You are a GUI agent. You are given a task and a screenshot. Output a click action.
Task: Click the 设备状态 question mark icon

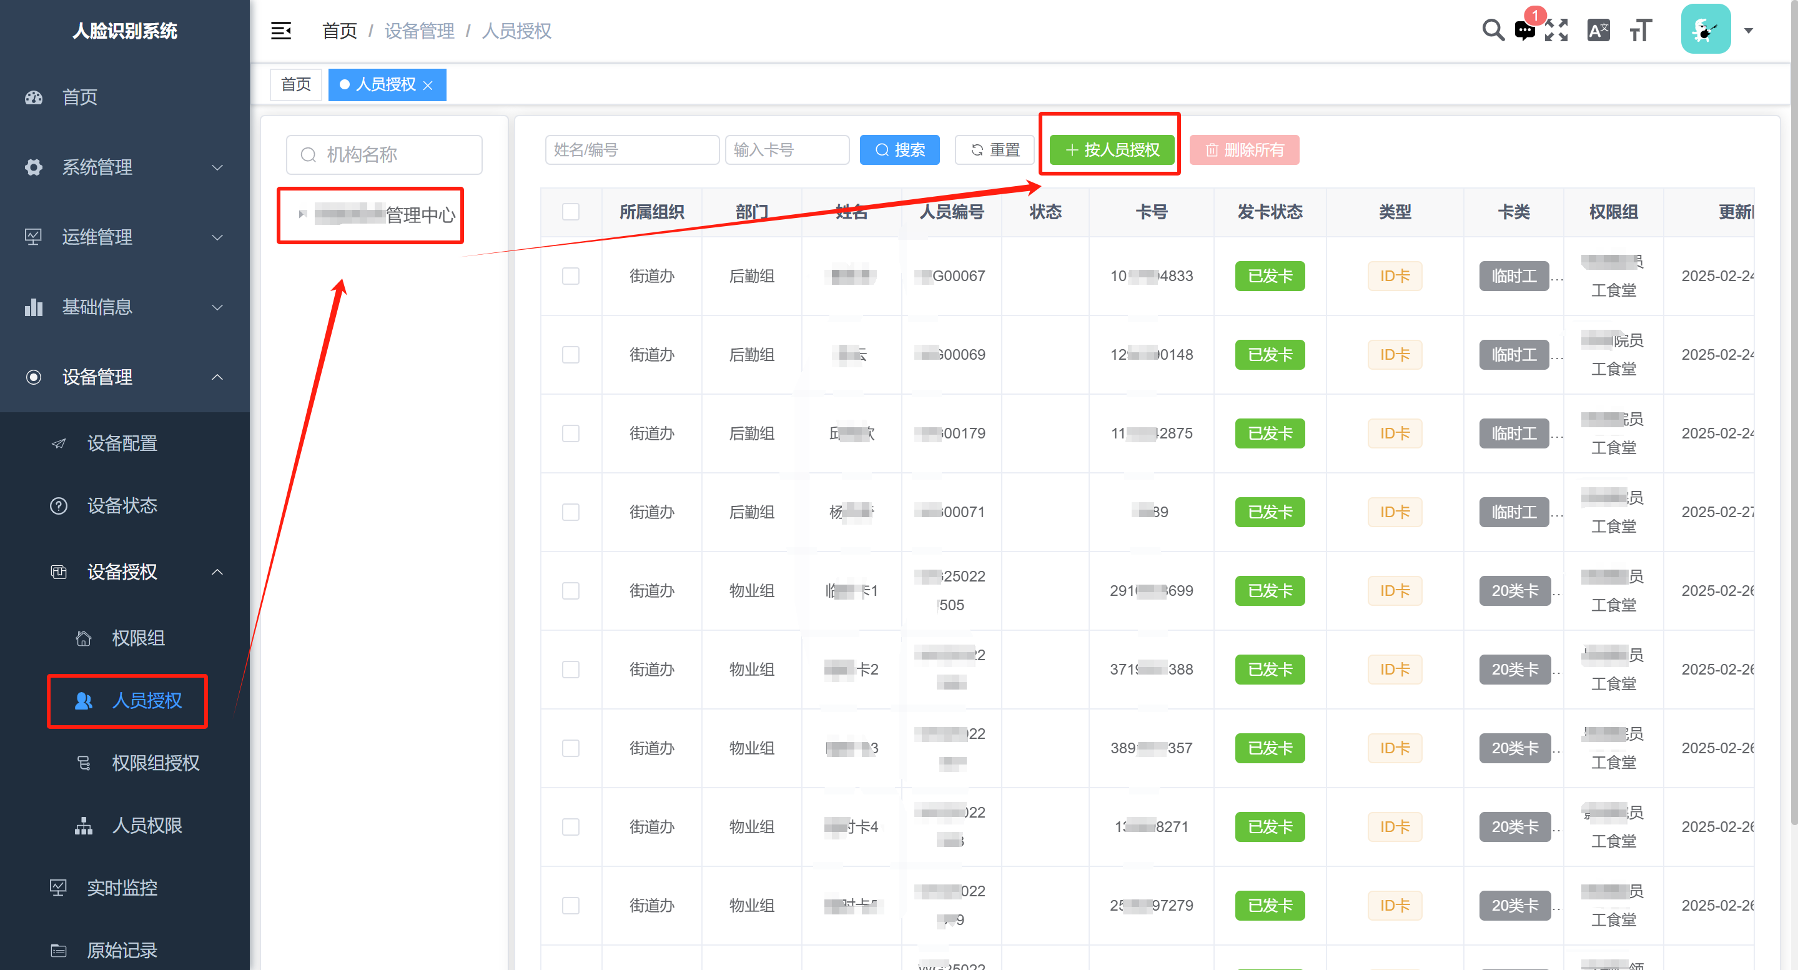(x=59, y=506)
